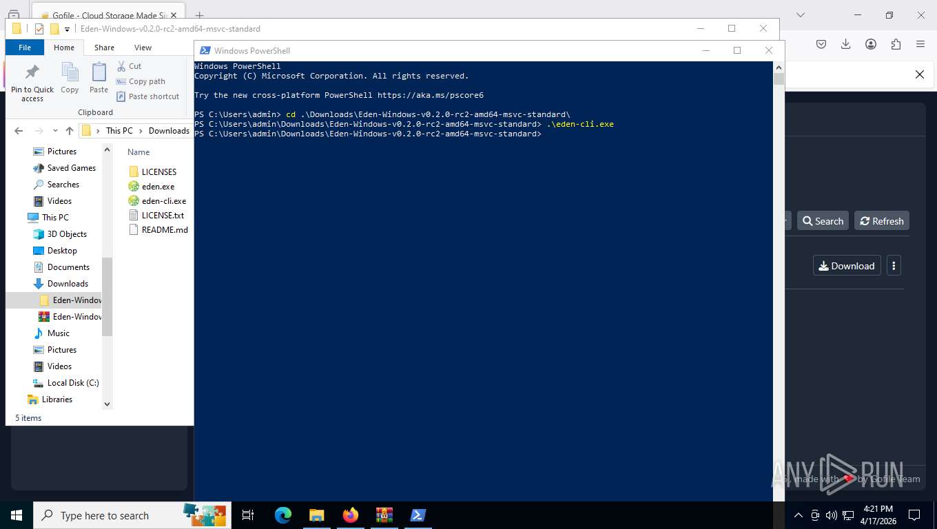937x529 pixels.
Task: Sort by the Name column header
Action: pos(138,152)
